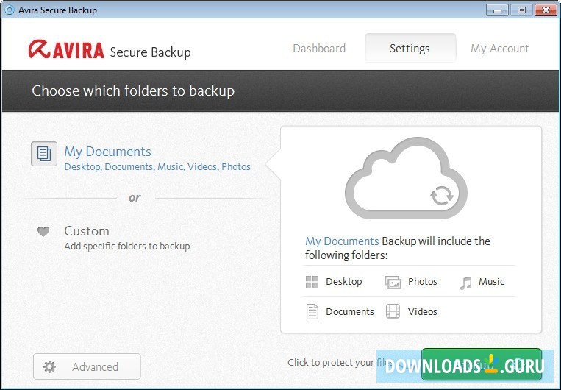Click 'My Documents' link in cloud panel

pos(342,241)
